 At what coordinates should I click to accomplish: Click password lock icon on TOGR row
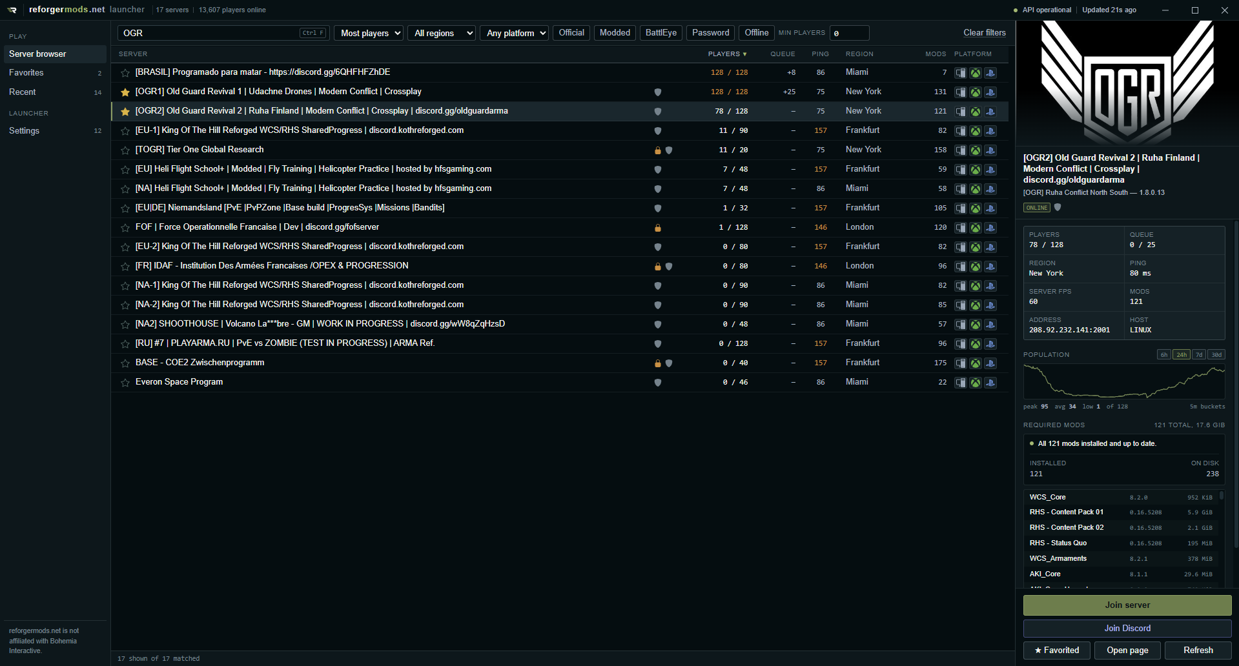[658, 150]
